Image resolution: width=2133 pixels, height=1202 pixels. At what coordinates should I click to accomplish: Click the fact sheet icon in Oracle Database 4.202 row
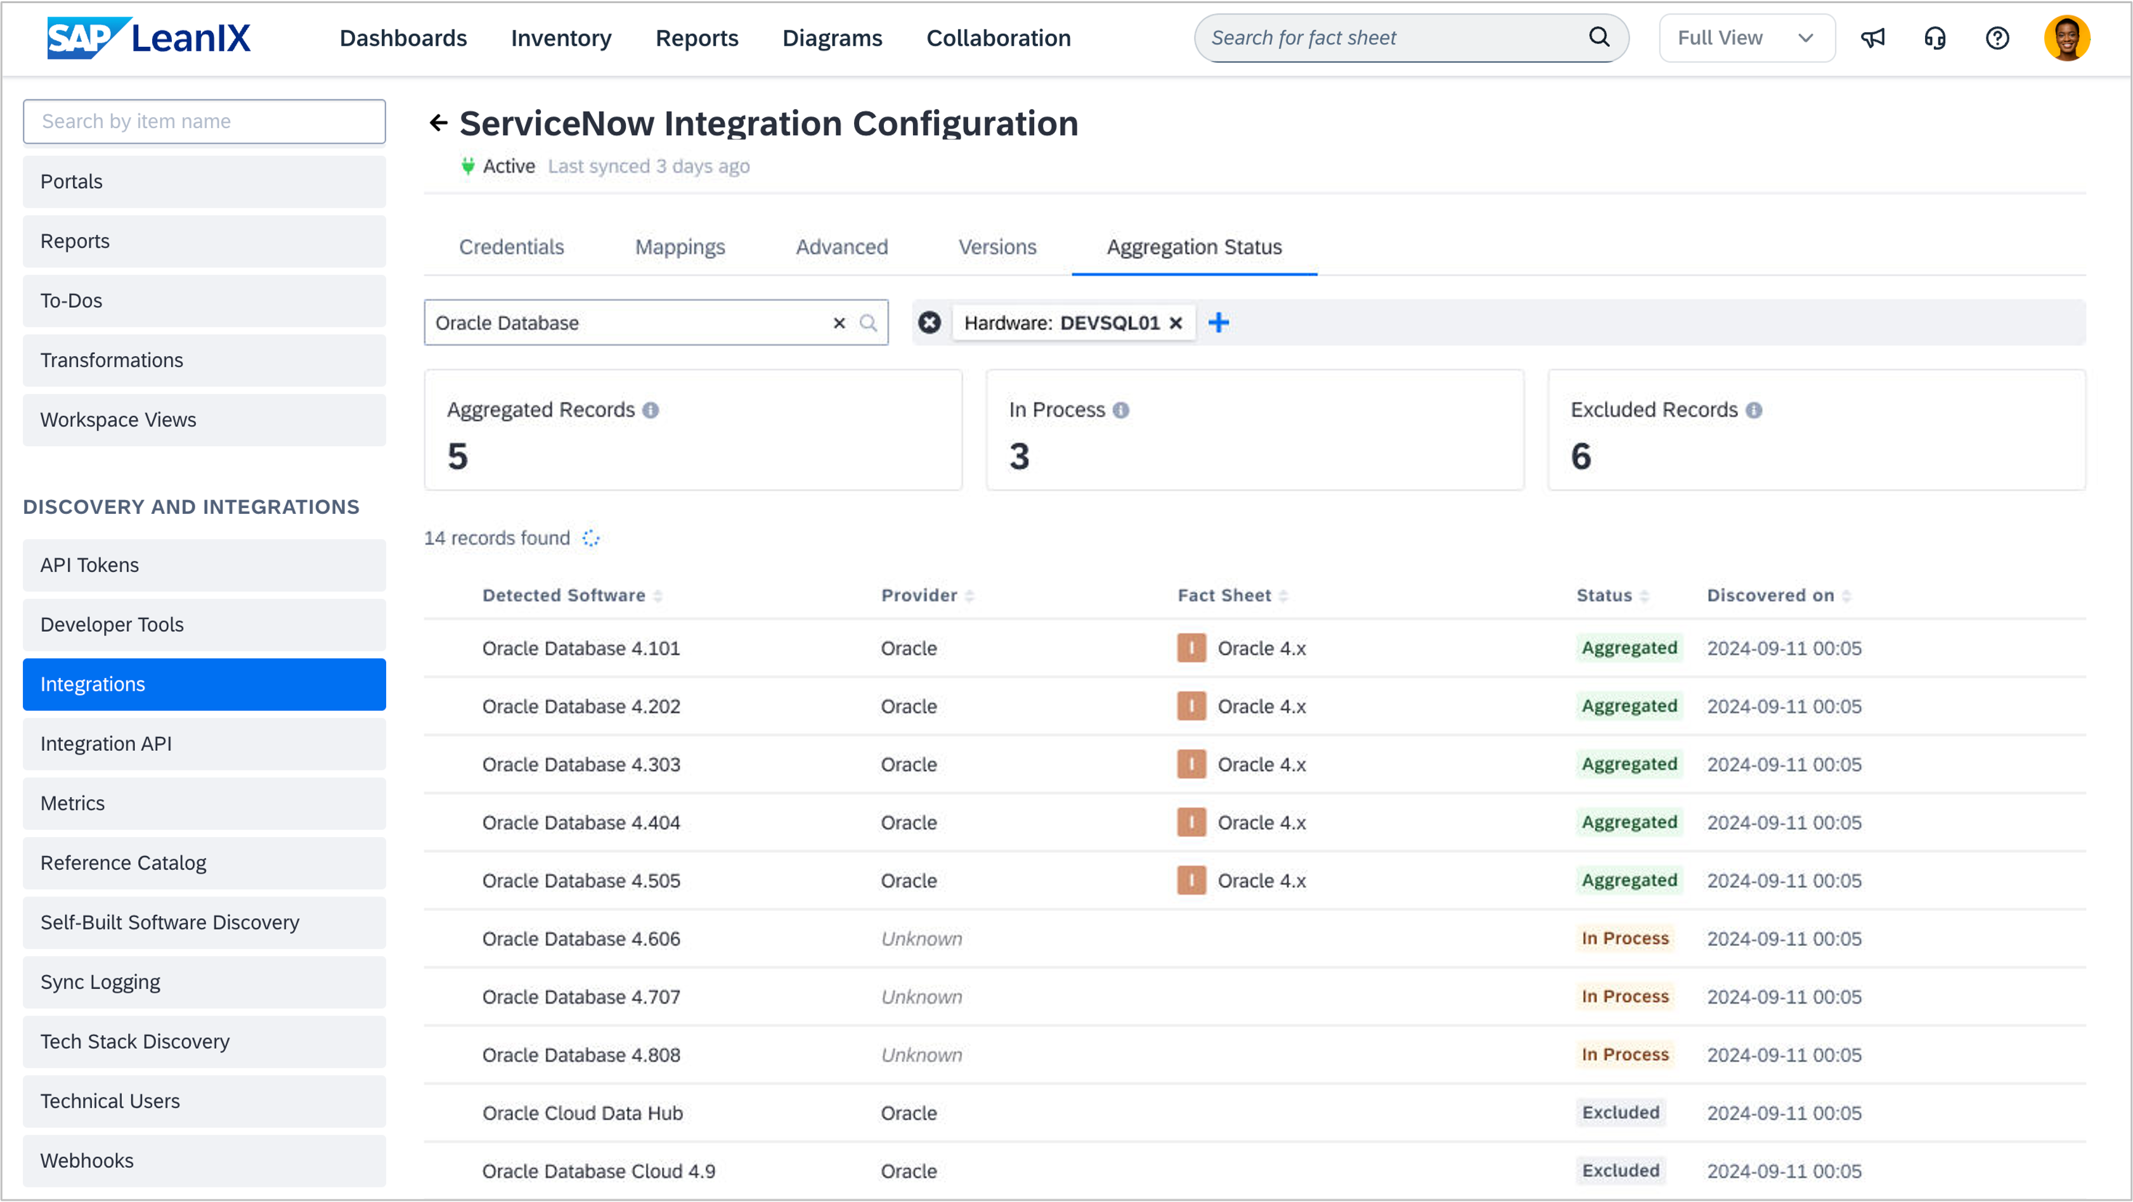pyautogui.click(x=1191, y=706)
